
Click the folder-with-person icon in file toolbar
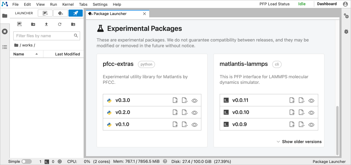coord(73,24)
